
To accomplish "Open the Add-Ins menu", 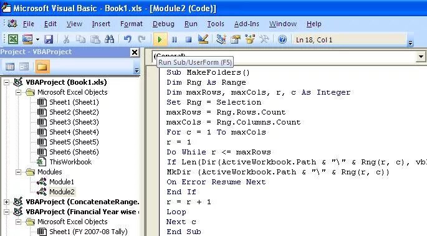I will coord(246,24).
